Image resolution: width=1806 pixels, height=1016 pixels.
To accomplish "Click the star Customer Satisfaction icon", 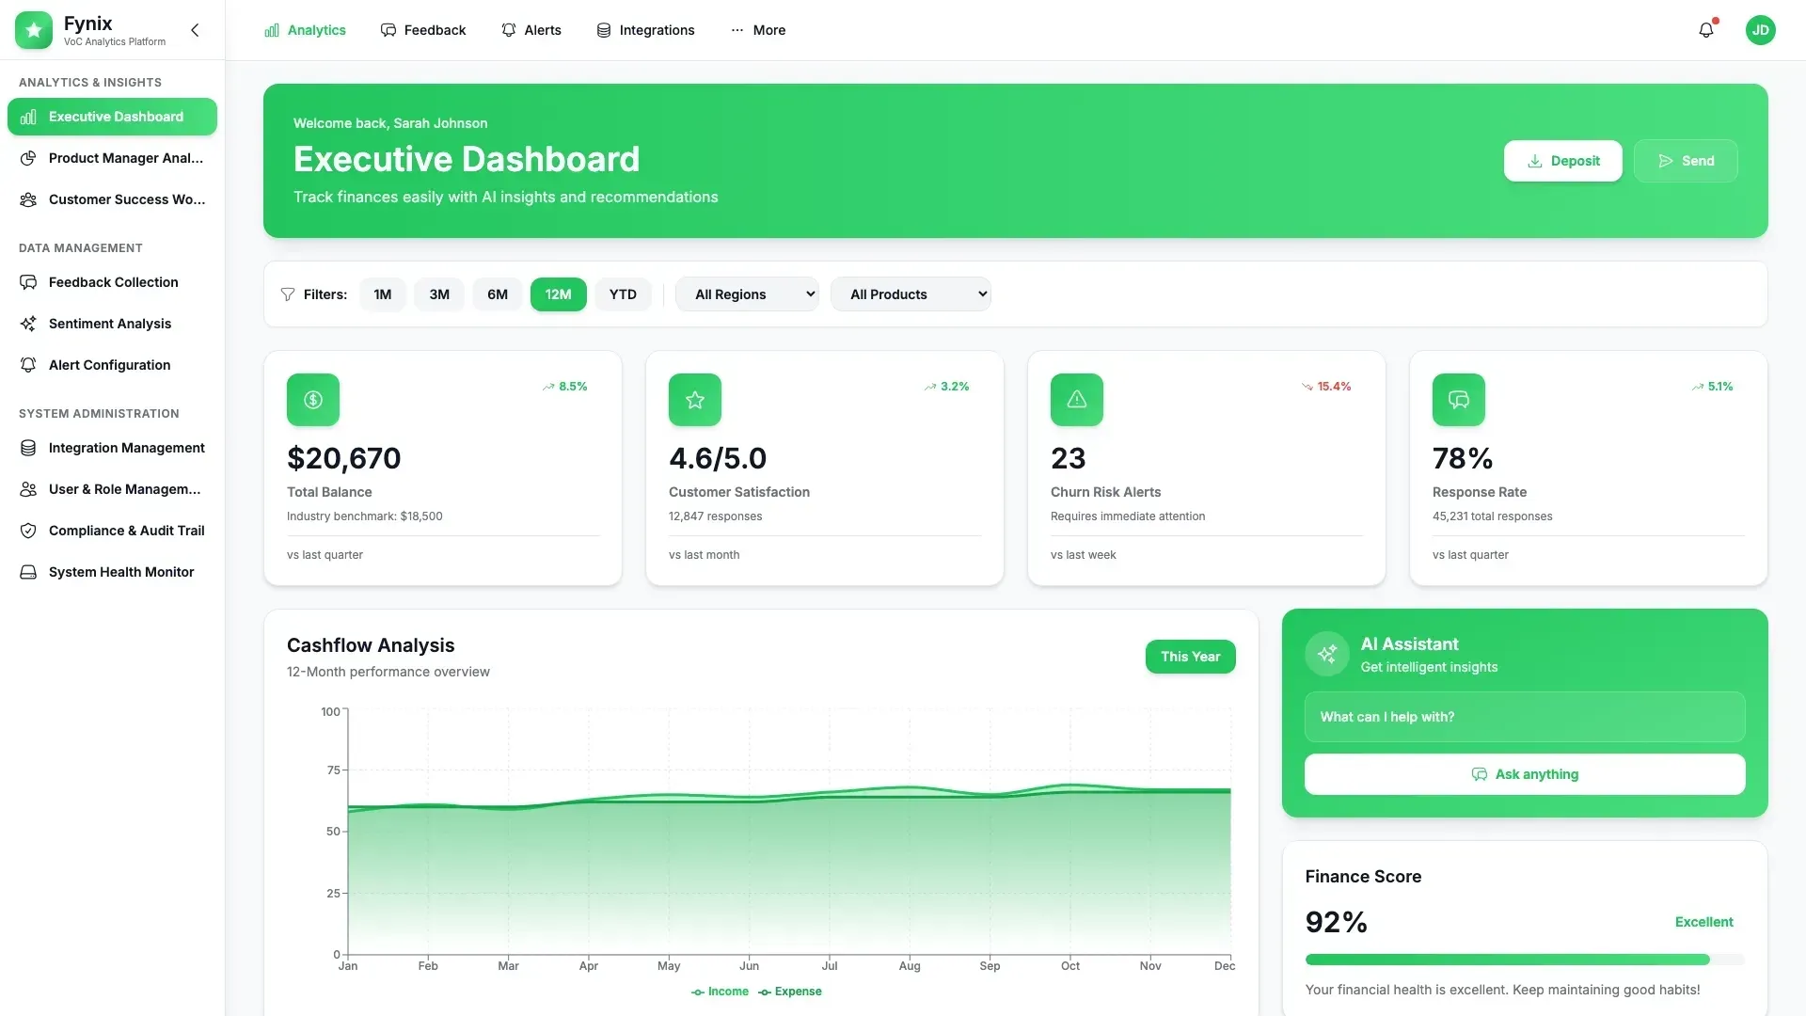I will click(x=695, y=400).
